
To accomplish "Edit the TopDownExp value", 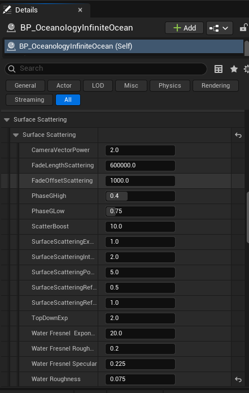I will coord(140,318).
